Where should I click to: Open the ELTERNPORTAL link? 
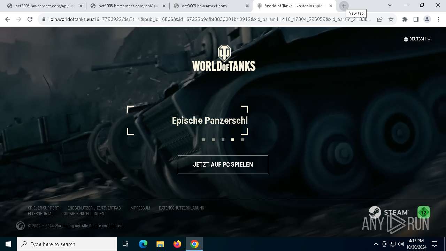pyautogui.click(x=41, y=214)
